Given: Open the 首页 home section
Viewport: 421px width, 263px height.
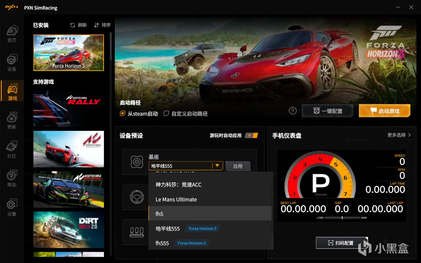Looking at the screenshot, I should [x=12, y=34].
